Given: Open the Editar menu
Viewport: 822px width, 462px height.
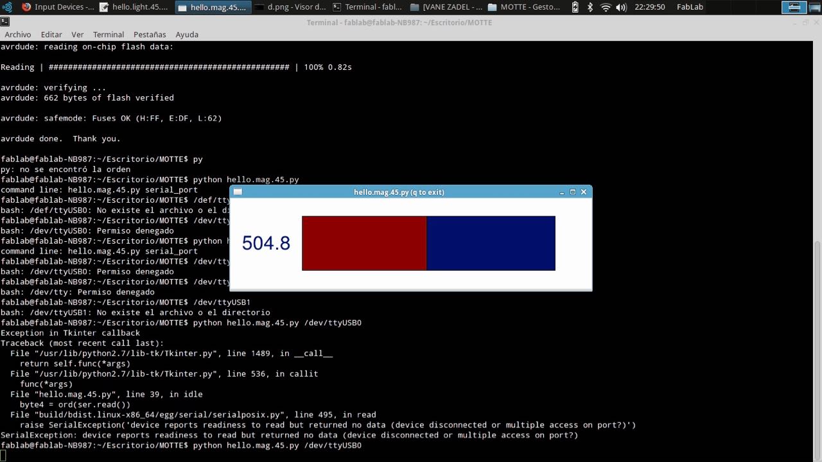Looking at the screenshot, I should [51, 35].
